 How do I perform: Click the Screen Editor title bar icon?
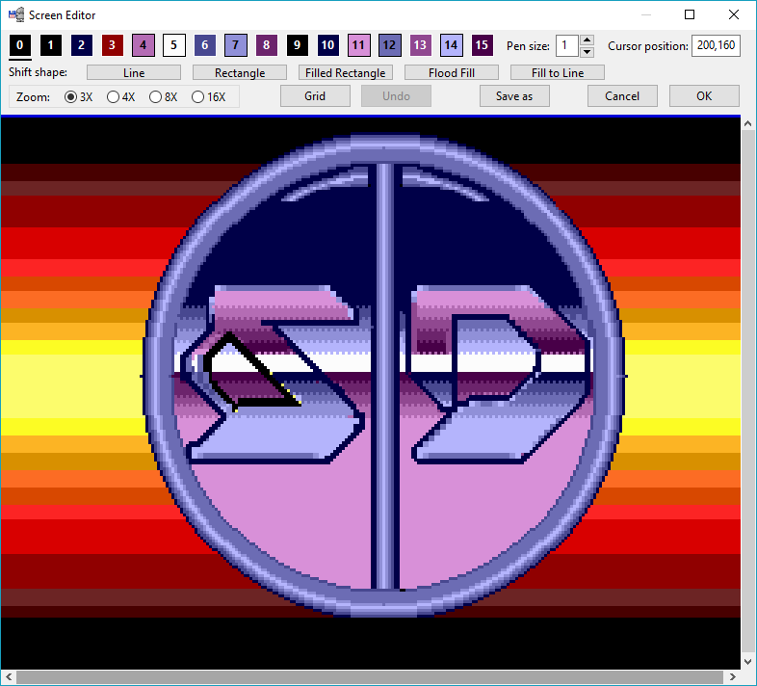click(x=16, y=15)
